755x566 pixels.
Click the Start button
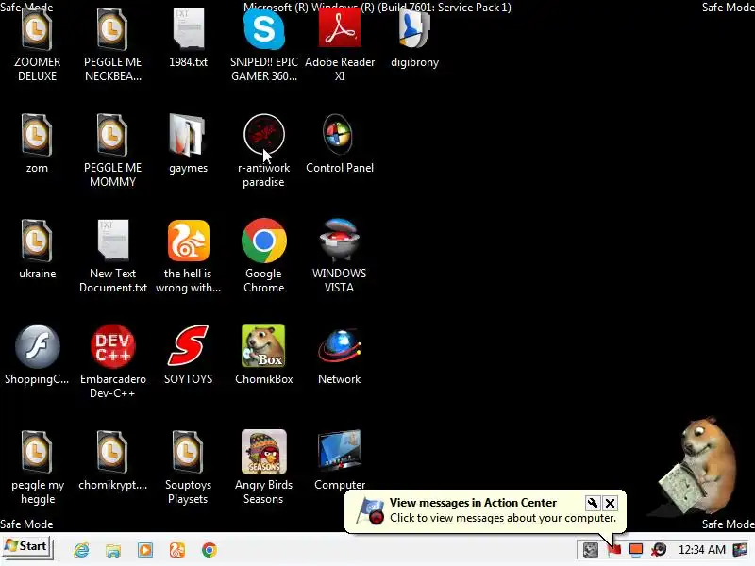27,547
